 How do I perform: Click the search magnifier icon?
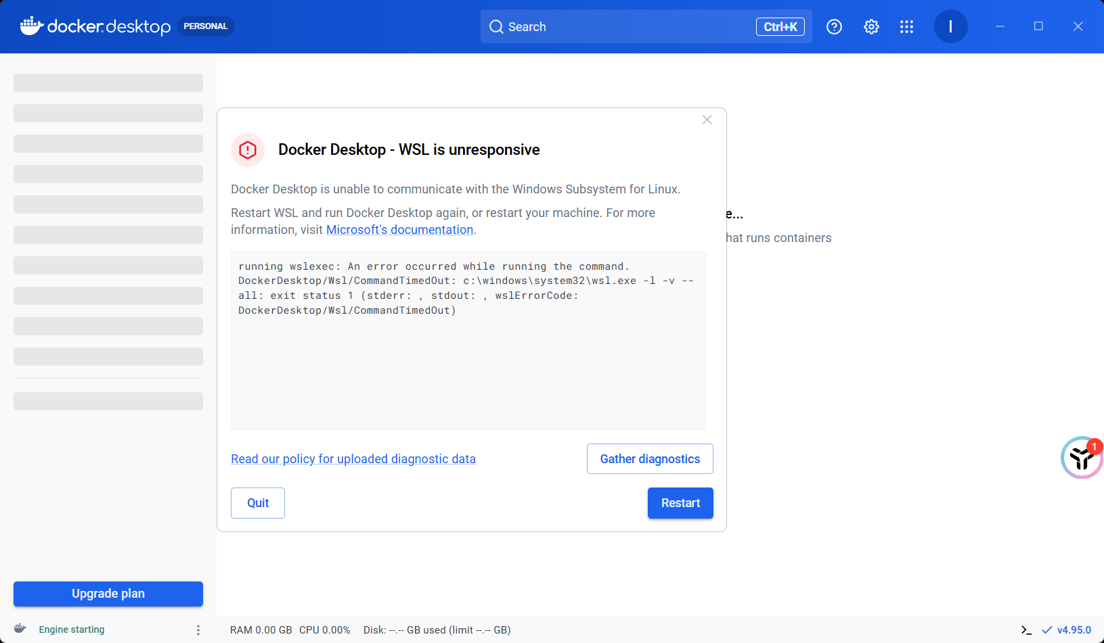pos(496,27)
